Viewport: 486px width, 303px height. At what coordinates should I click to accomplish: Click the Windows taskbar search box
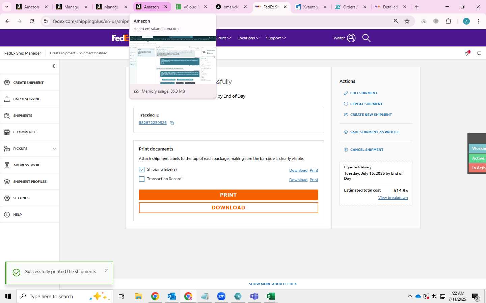click(64, 296)
